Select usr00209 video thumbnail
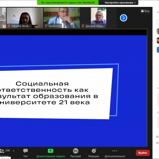 (62, 18)
